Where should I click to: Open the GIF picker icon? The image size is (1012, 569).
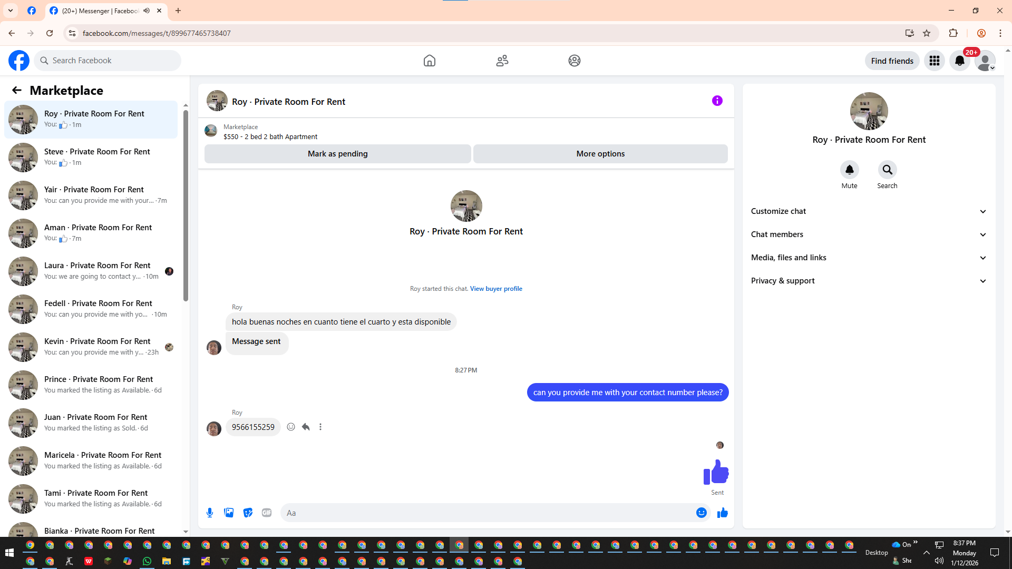[x=267, y=513]
